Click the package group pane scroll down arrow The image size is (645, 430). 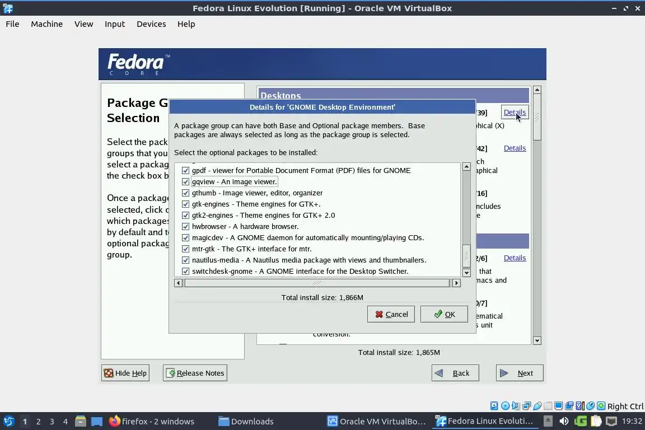point(537,341)
